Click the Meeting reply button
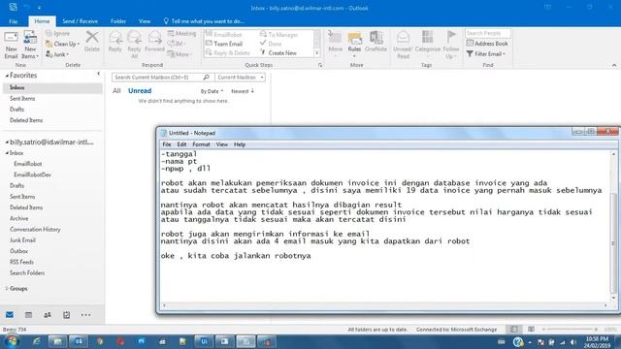 point(181,34)
